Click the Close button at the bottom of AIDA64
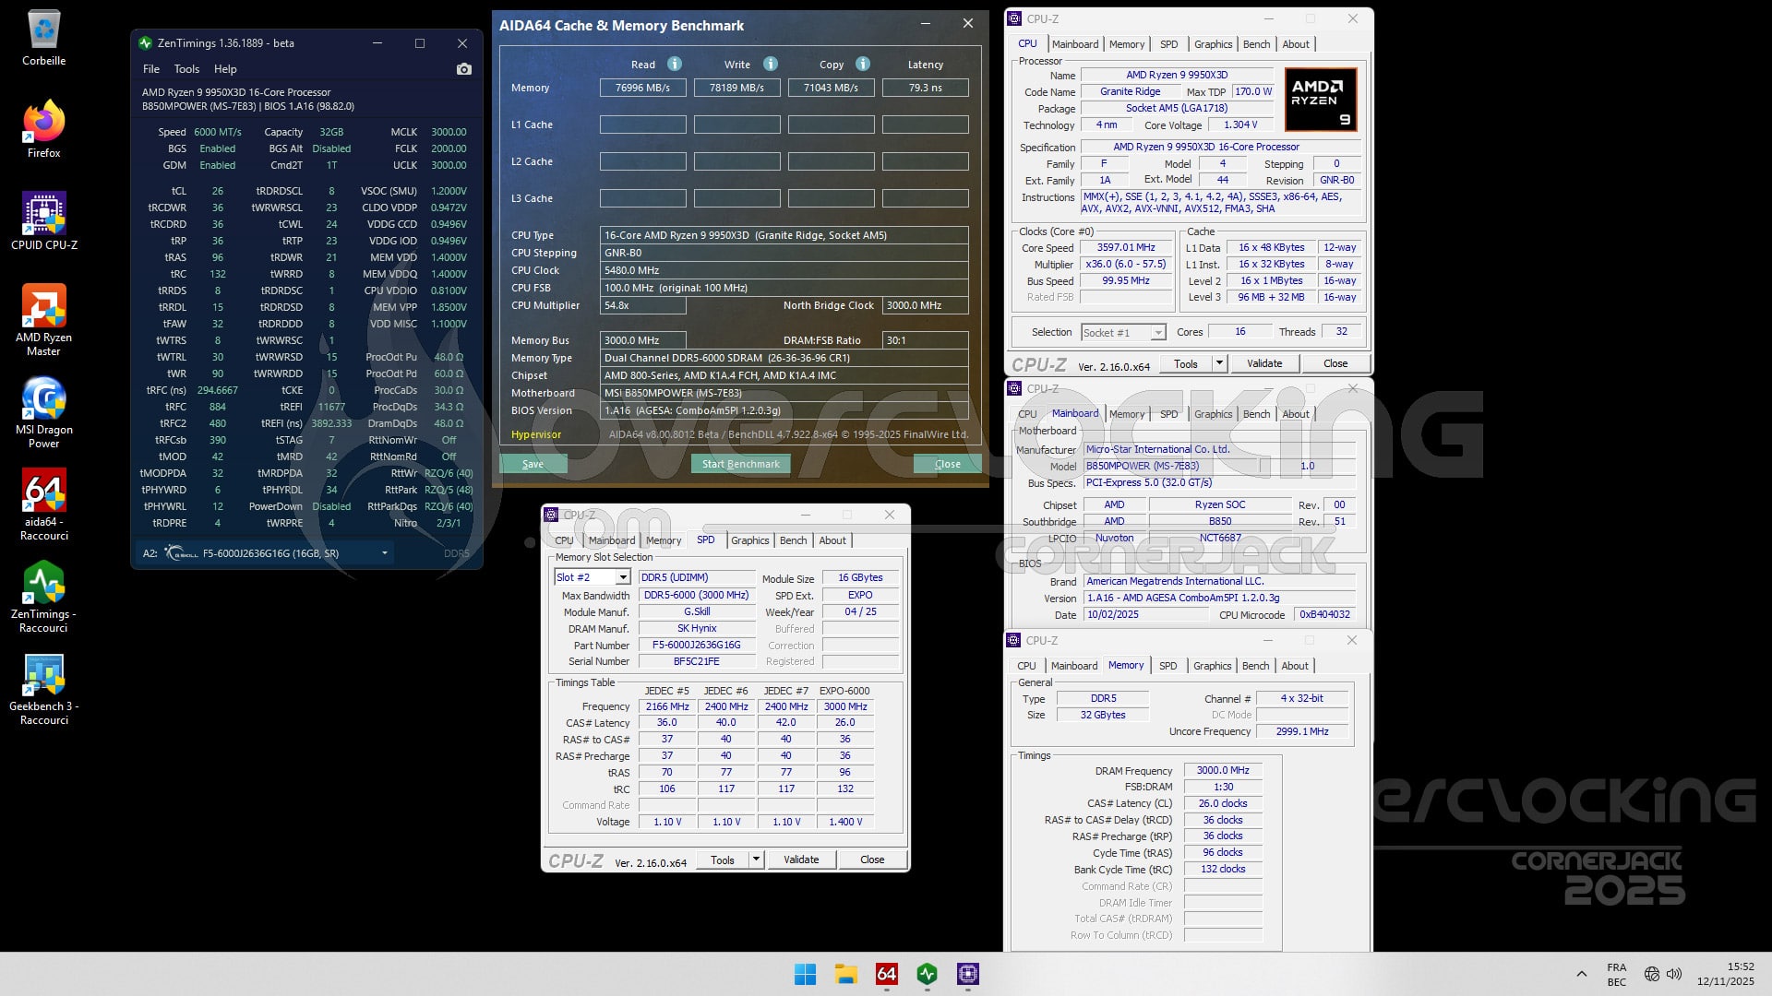Image resolution: width=1772 pixels, height=996 pixels. click(947, 464)
